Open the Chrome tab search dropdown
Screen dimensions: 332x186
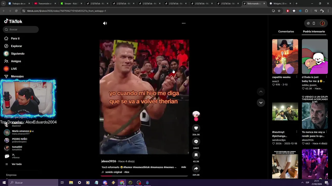(3, 4)
